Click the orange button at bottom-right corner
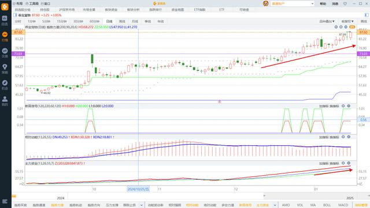The width and height of the screenshot is (370, 208). [361, 205]
